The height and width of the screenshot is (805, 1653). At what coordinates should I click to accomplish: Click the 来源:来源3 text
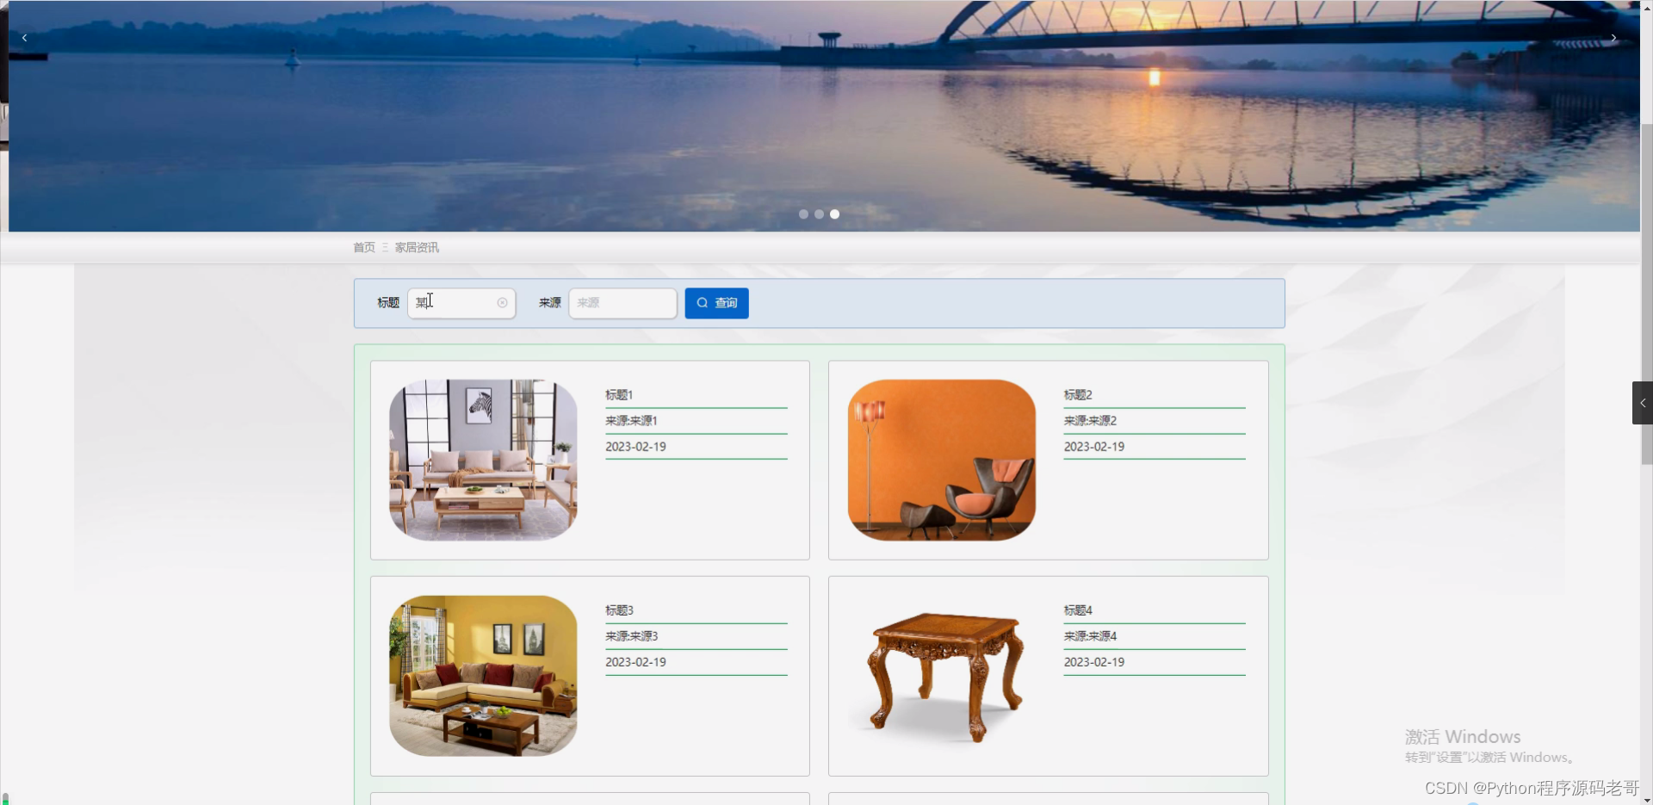(631, 636)
